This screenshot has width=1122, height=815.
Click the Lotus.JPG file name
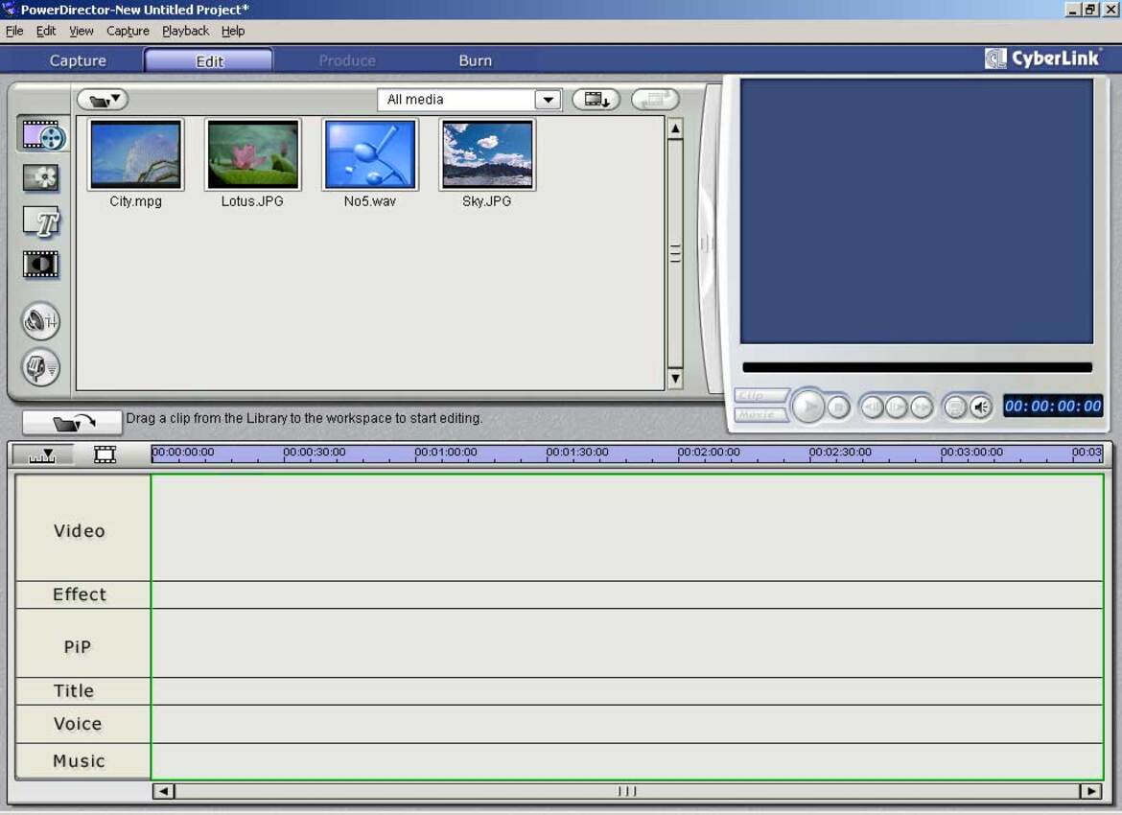pos(252,201)
